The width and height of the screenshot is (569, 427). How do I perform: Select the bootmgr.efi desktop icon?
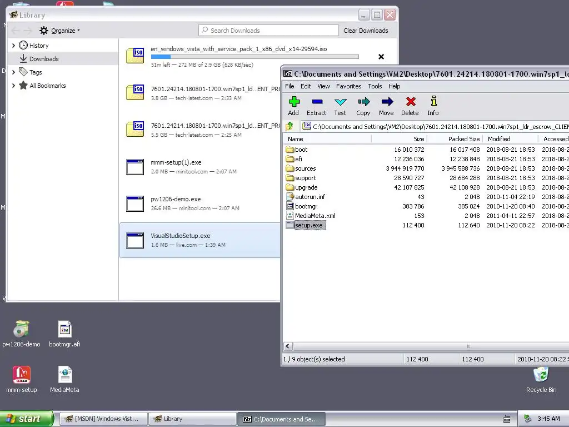64,334
